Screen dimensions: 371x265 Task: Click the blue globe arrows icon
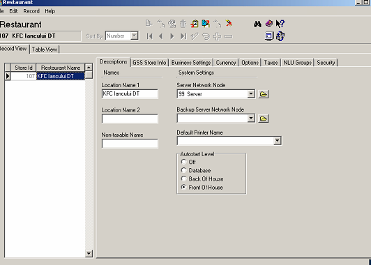pyautogui.click(x=280, y=36)
